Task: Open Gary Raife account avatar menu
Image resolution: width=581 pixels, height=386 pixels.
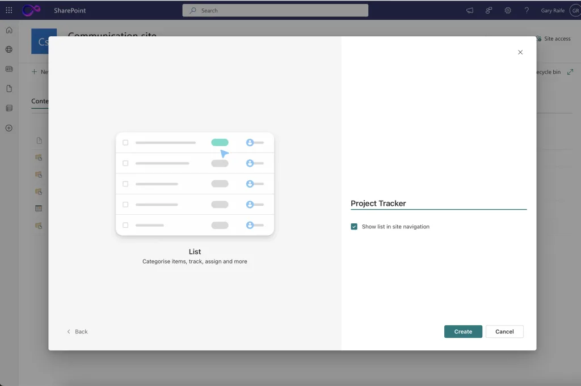Action: tap(574, 10)
